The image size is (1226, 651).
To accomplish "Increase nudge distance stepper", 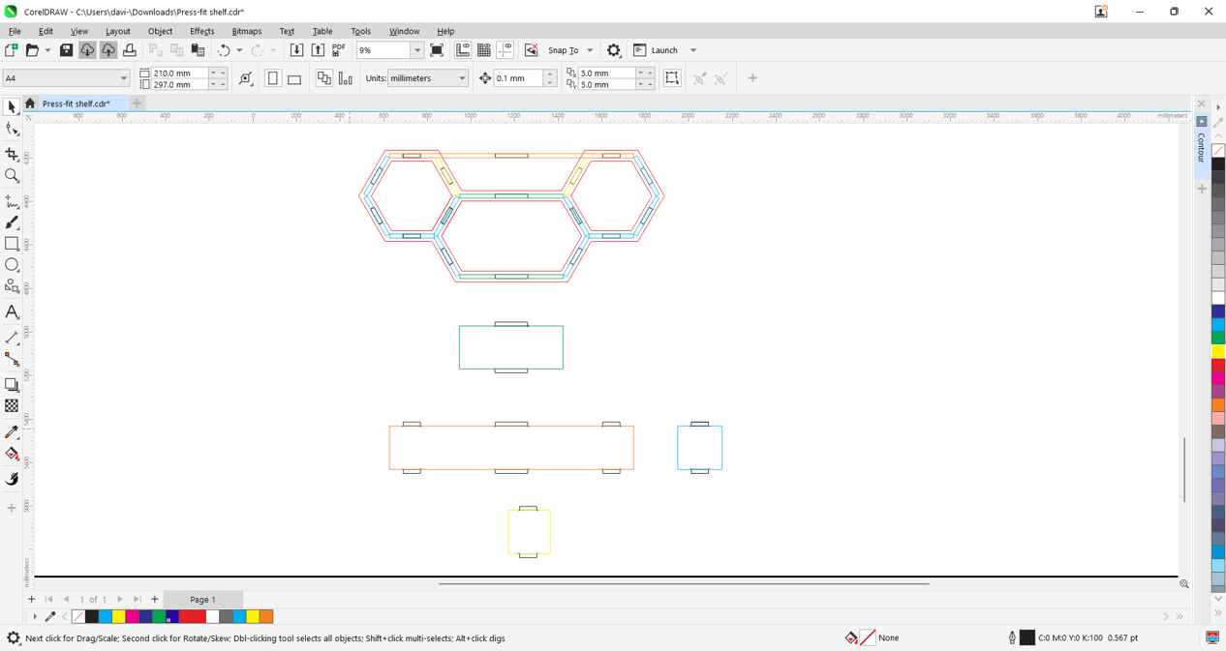I will coord(550,74).
